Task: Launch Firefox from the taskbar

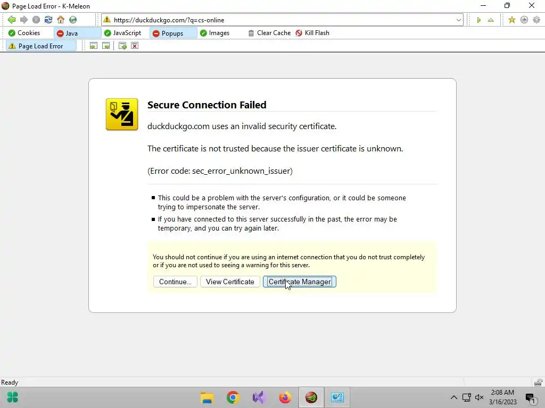Action: [285, 397]
